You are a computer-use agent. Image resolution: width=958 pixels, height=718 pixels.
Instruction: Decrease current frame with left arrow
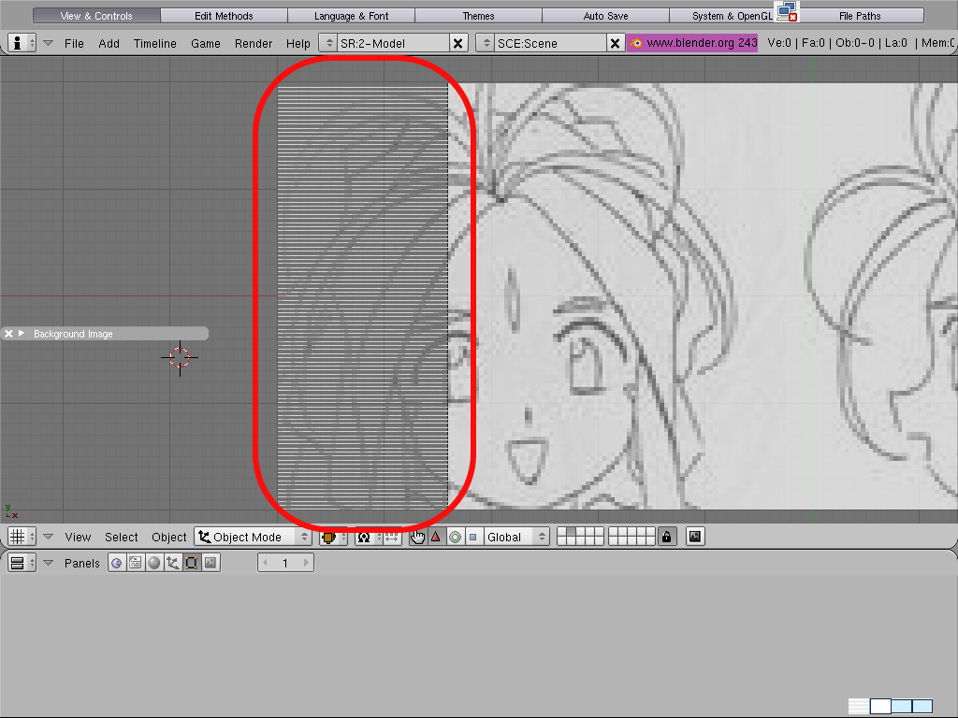pos(265,563)
